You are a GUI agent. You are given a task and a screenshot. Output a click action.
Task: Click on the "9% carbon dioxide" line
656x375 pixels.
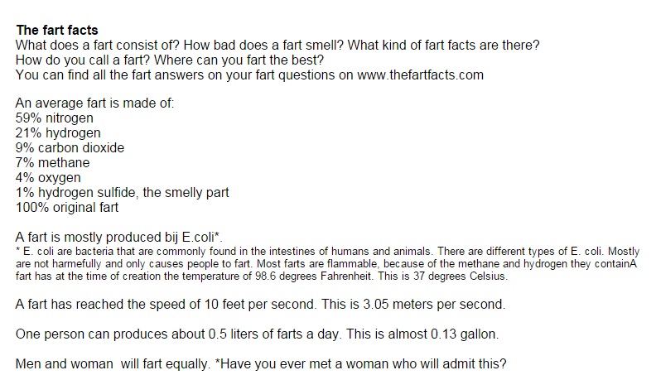pyautogui.click(x=70, y=148)
